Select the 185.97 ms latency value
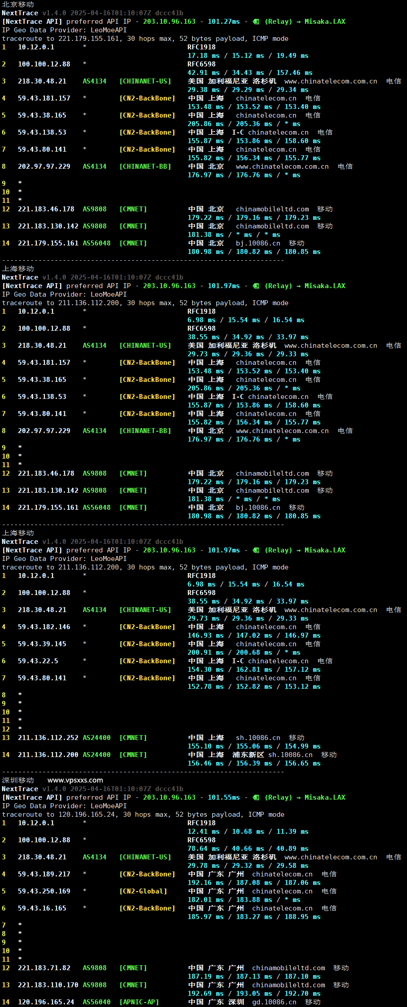 (x=206, y=917)
